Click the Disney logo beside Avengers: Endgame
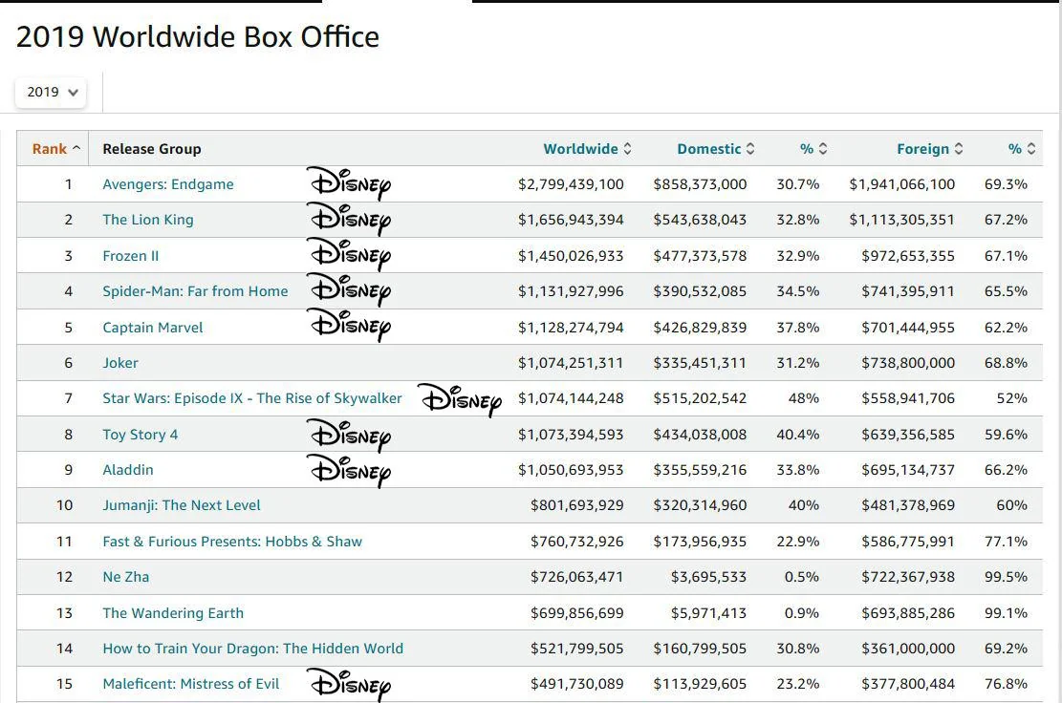This screenshot has width=1062, height=703. (x=348, y=183)
